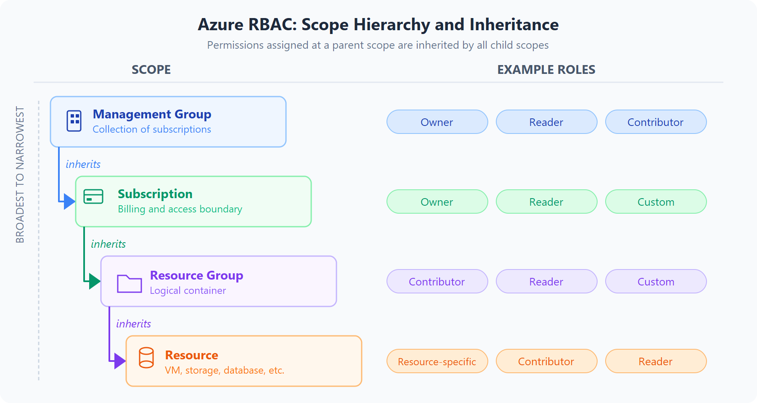This screenshot has width=757, height=403.
Task: Click the EXAMPLE ROLES column header
Action: coord(546,70)
